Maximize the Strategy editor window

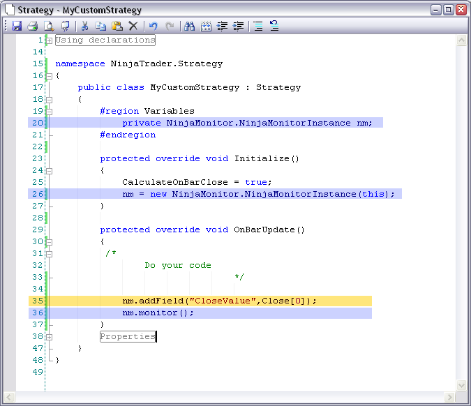[448, 10]
